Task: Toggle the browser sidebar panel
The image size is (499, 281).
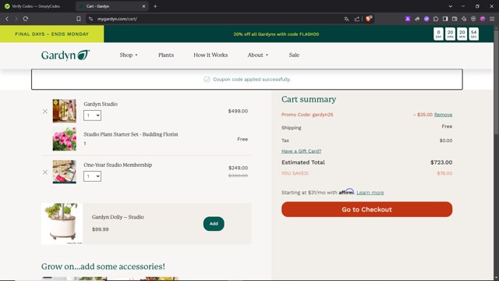Action: 445,19
